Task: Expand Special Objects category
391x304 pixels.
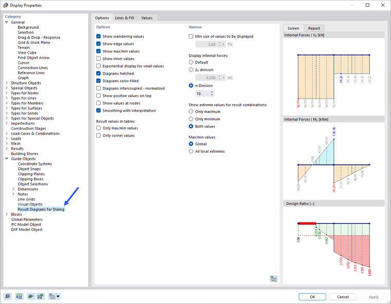Action: (x=7, y=88)
